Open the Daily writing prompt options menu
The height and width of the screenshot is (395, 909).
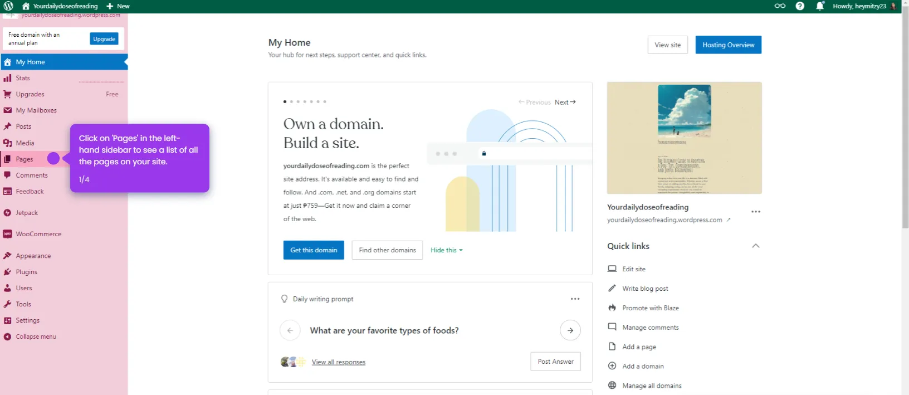pyautogui.click(x=575, y=299)
